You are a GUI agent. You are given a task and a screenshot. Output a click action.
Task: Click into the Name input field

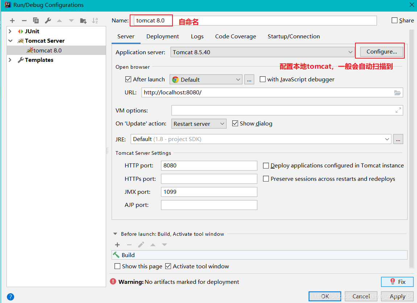(255, 21)
